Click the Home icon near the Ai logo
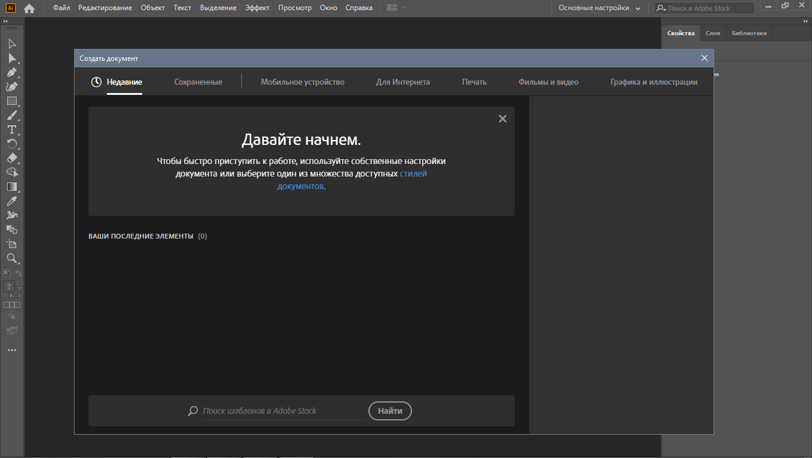The height and width of the screenshot is (458, 812). point(29,8)
